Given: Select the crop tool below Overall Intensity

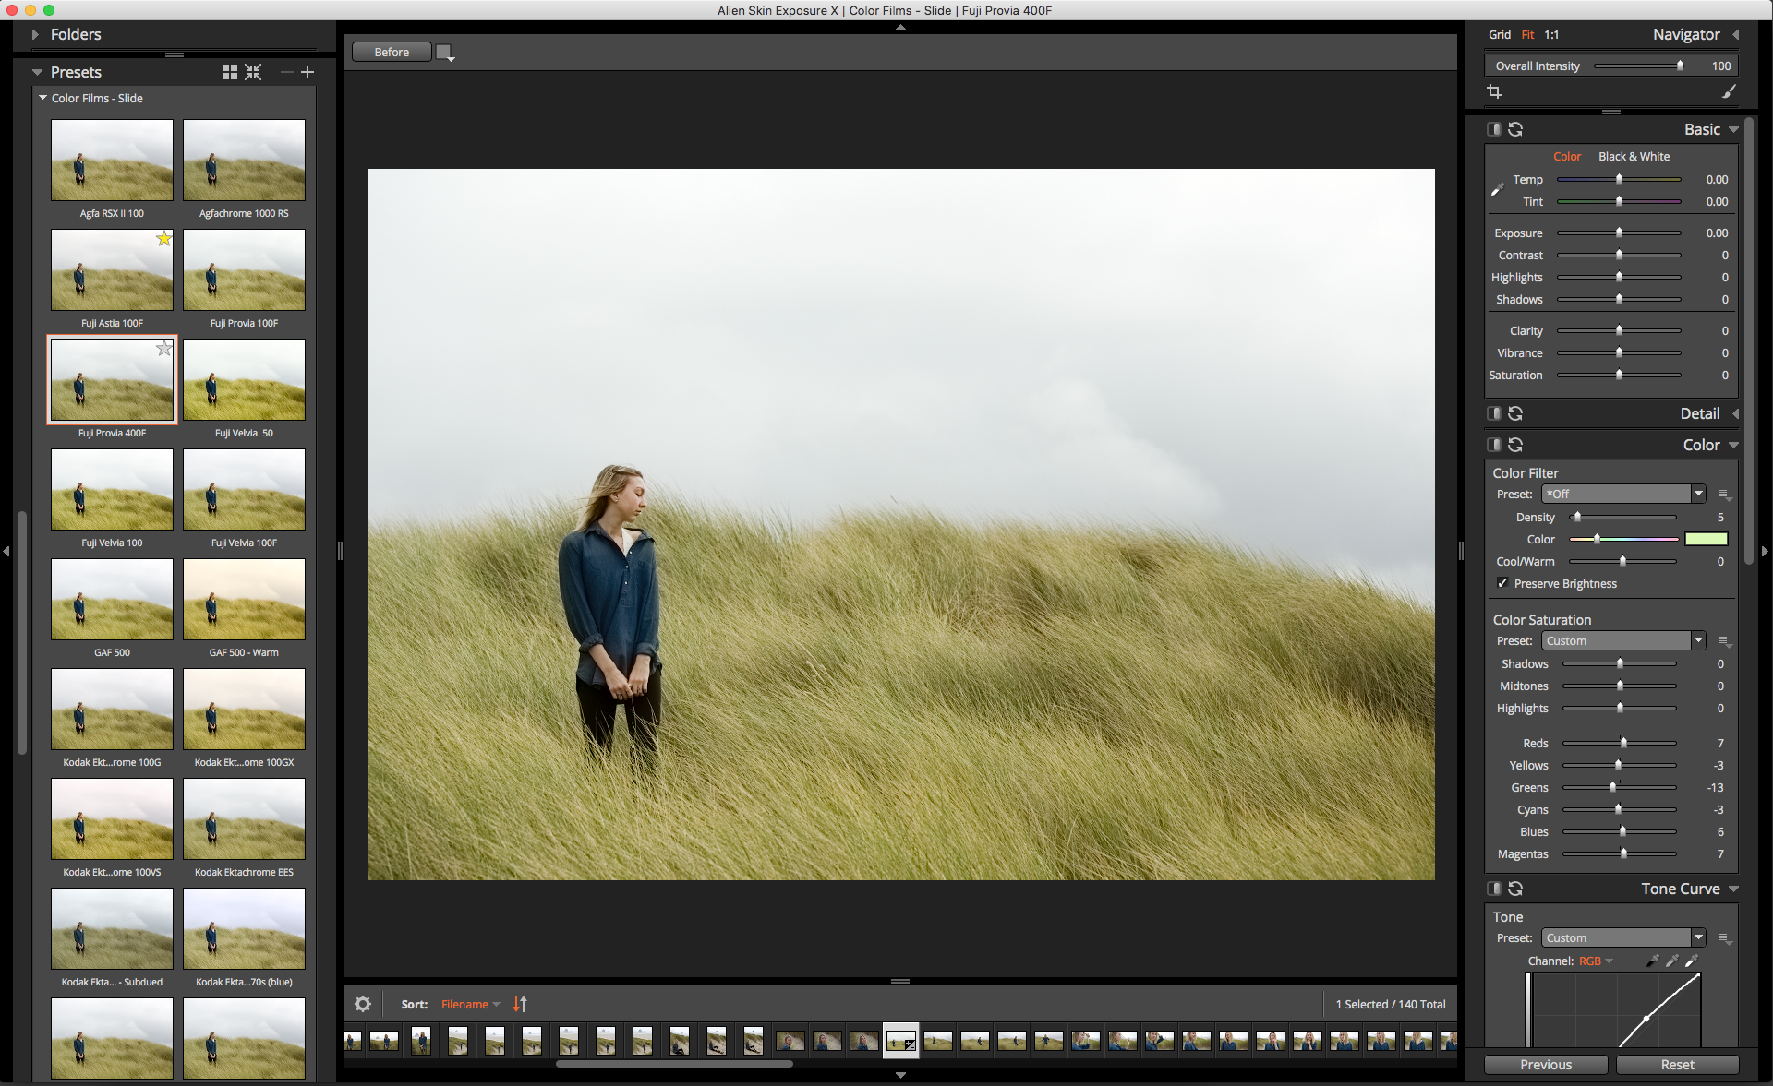Looking at the screenshot, I should tap(1495, 92).
